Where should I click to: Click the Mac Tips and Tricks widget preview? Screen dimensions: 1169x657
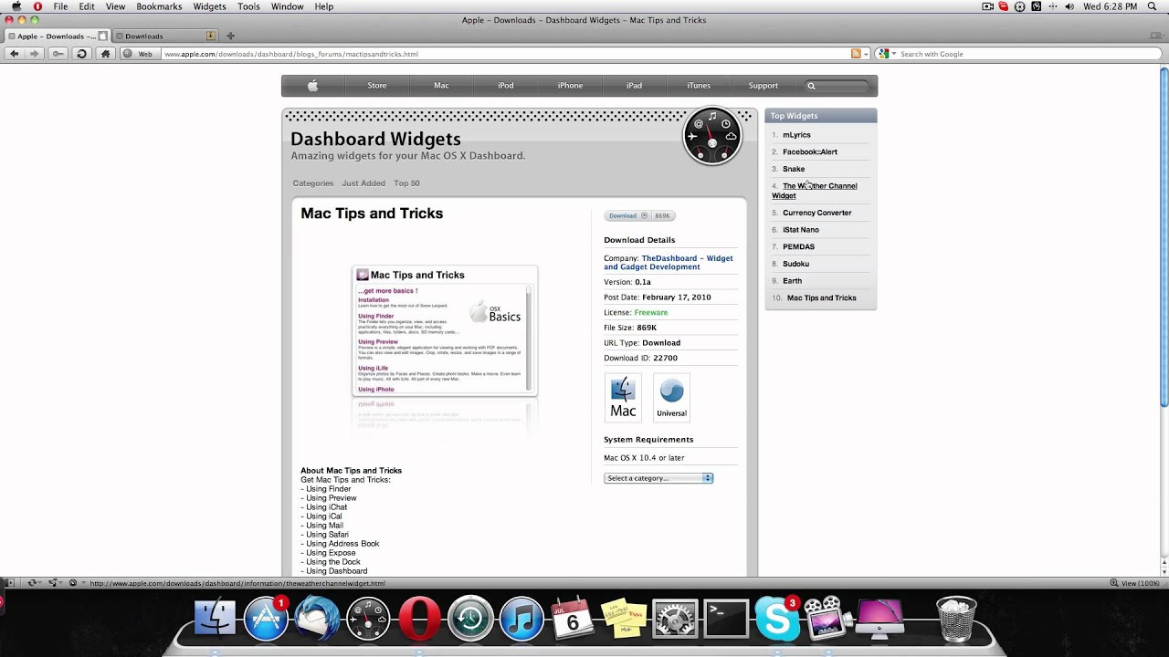(x=445, y=330)
